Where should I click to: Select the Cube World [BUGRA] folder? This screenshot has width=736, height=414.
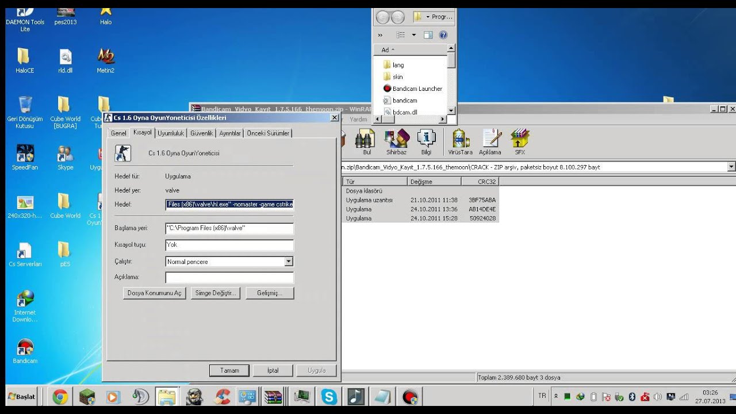[x=66, y=113]
